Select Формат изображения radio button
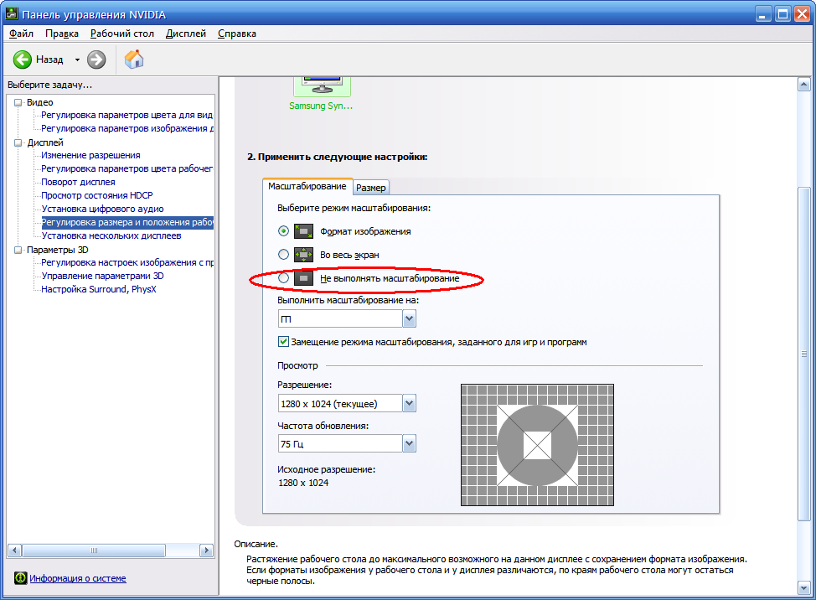This screenshot has width=816, height=600. [283, 230]
